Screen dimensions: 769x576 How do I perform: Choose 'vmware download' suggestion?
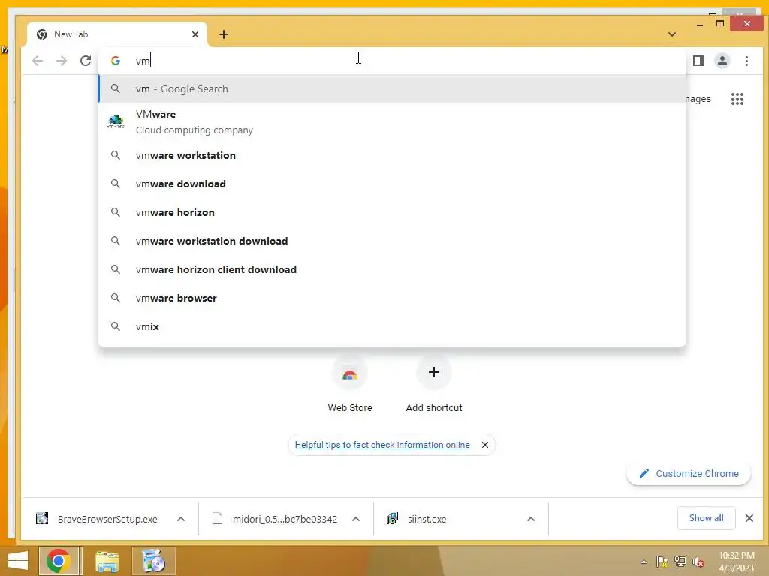(x=392, y=184)
